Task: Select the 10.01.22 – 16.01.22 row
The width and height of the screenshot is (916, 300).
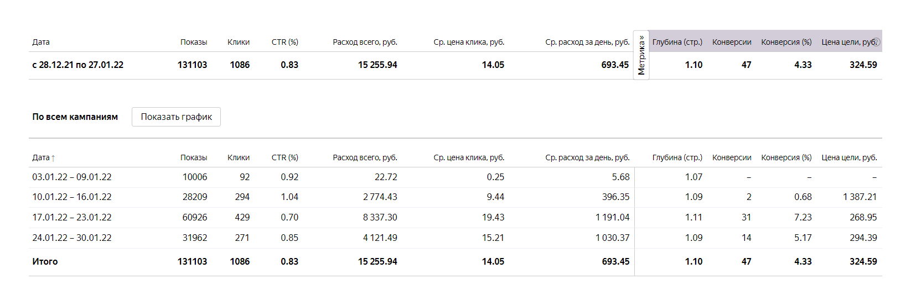Action: click(x=455, y=197)
